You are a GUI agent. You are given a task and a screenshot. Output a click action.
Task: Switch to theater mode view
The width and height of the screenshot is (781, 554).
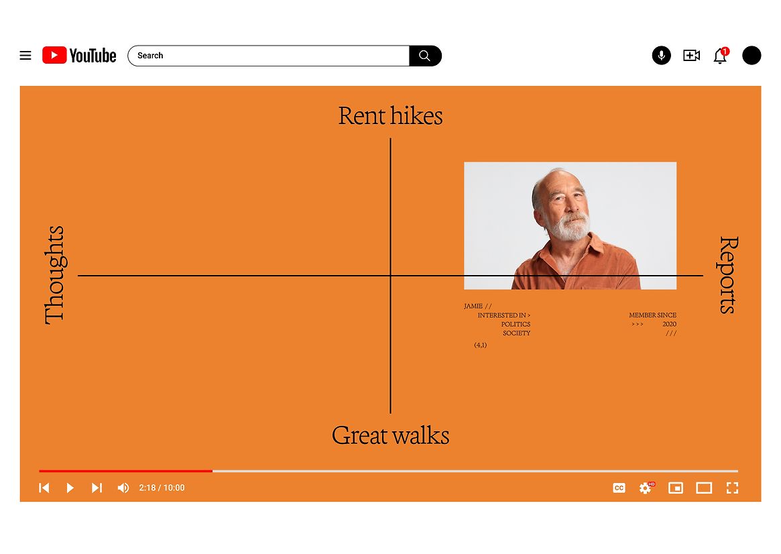[x=704, y=488]
